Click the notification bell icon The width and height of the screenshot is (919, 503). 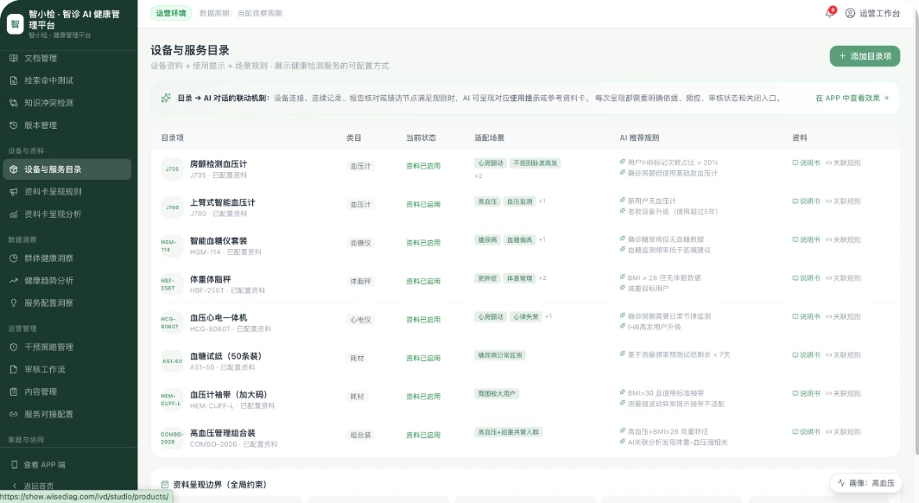click(830, 13)
